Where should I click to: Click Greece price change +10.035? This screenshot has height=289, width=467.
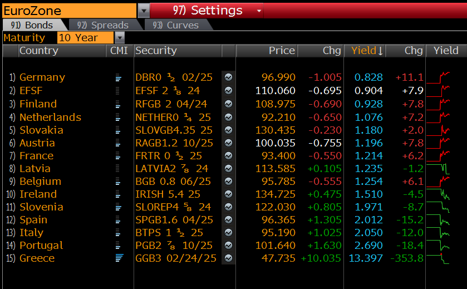[x=321, y=258]
